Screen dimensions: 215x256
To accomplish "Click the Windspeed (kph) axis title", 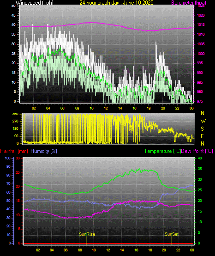I will [35, 3].
